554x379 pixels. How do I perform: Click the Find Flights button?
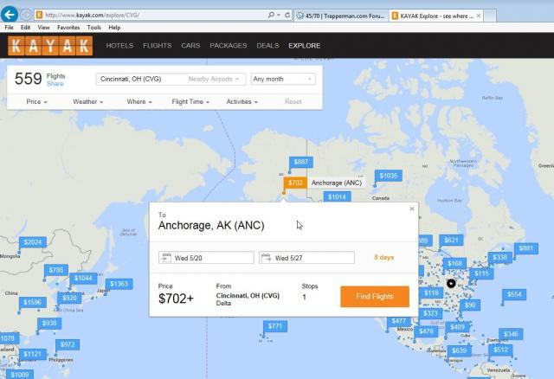click(375, 296)
